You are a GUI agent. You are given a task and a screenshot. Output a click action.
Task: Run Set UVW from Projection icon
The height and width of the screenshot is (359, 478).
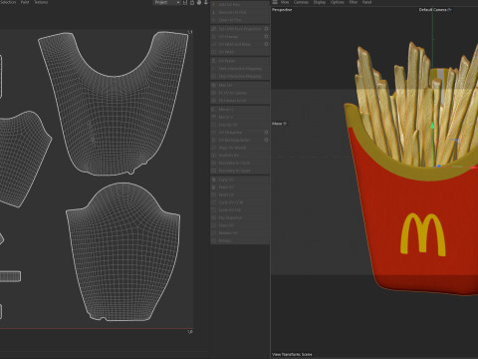click(214, 29)
